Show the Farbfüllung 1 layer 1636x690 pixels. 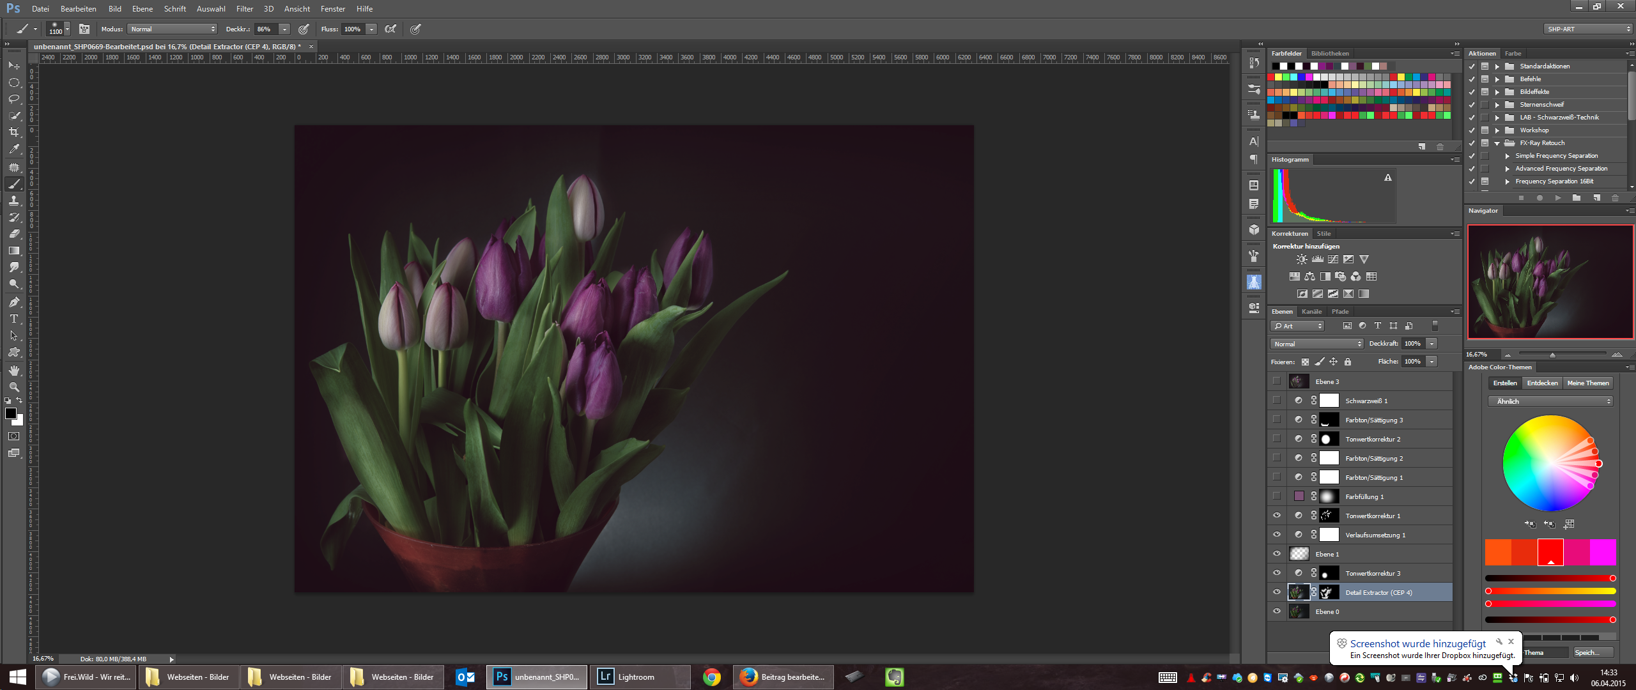pyautogui.click(x=1277, y=496)
